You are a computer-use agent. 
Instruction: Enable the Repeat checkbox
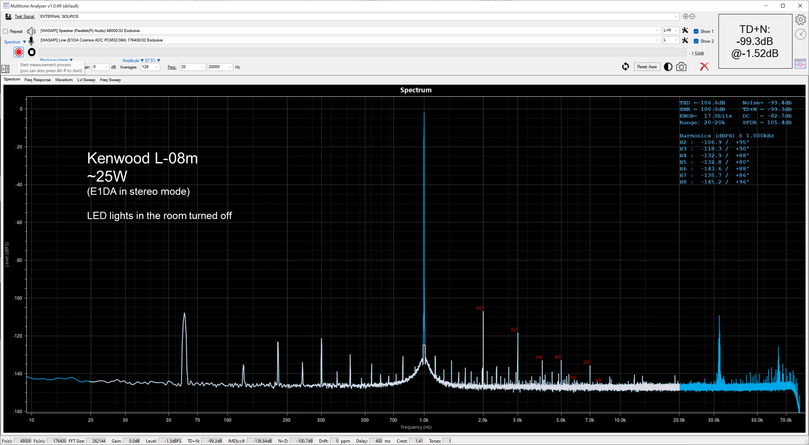(x=6, y=31)
